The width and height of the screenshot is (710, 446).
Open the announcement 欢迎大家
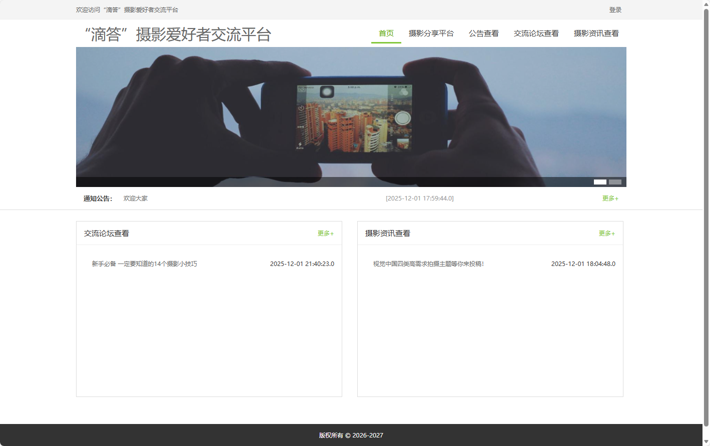coord(136,198)
